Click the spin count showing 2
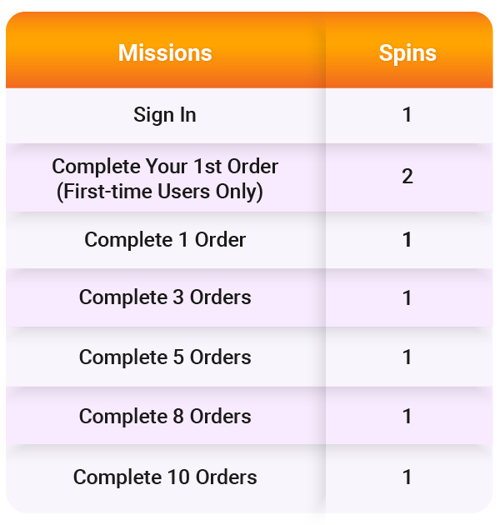The image size is (500, 525). 407,177
